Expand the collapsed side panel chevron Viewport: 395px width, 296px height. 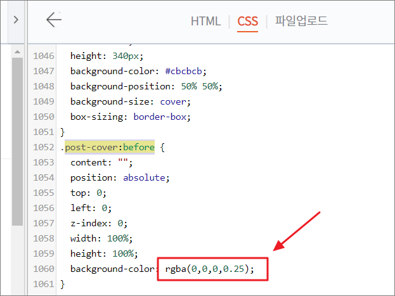[16, 20]
